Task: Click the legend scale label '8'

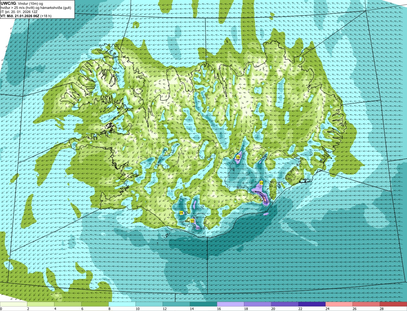Action: [109, 309]
